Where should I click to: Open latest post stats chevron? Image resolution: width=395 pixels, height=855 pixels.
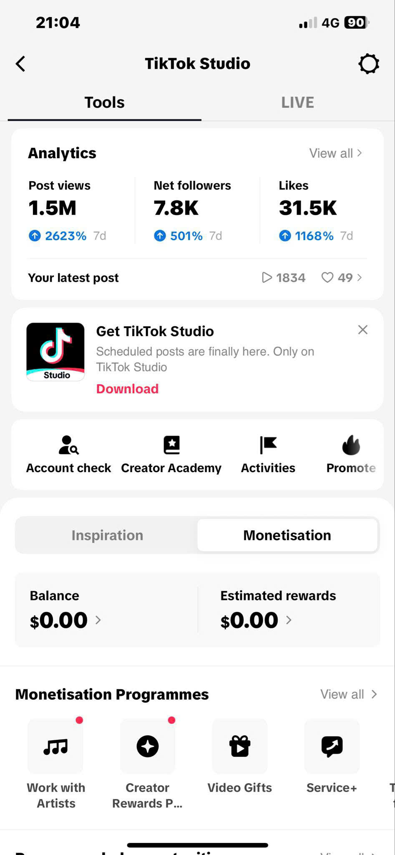pyautogui.click(x=360, y=278)
